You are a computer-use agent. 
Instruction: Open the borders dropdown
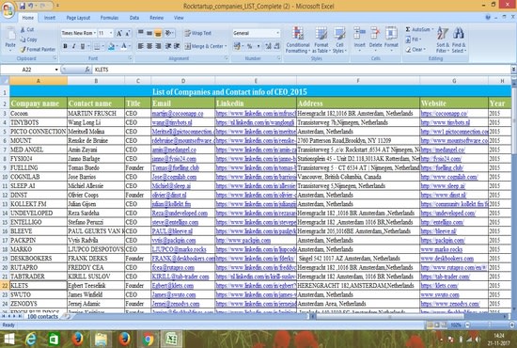(x=102, y=46)
